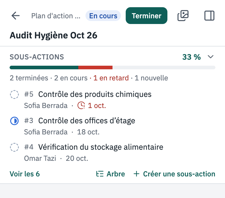The image size is (225, 198).
Task: Click the #5 sub-action number
Action: pyautogui.click(x=29, y=94)
